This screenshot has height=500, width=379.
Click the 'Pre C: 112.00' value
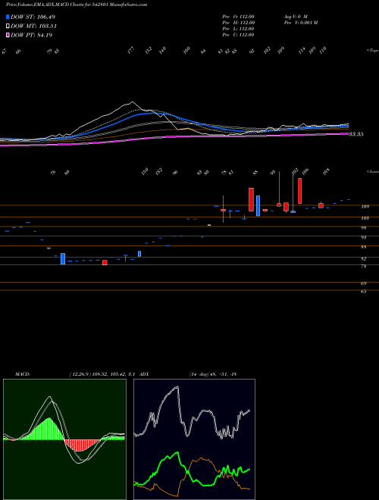click(238, 35)
